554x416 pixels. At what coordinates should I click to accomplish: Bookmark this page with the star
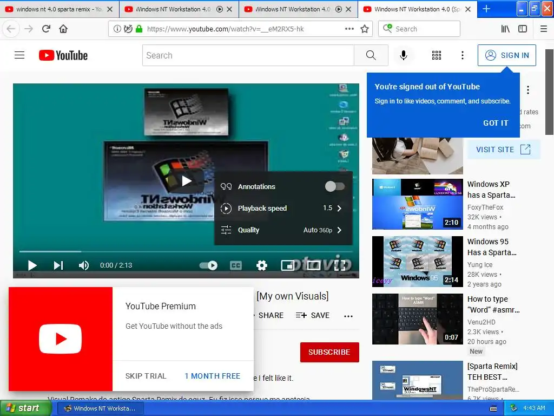(365, 29)
